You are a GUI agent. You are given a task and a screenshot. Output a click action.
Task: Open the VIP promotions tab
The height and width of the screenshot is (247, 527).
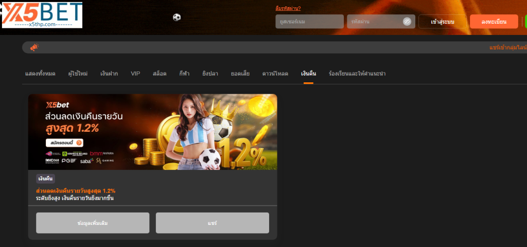coord(135,74)
